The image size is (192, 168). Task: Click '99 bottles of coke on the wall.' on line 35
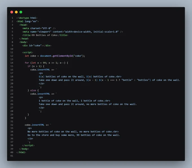click(x=98, y=135)
